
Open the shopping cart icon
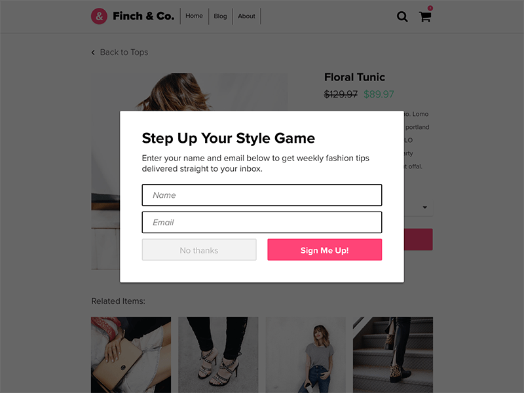[424, 17]
